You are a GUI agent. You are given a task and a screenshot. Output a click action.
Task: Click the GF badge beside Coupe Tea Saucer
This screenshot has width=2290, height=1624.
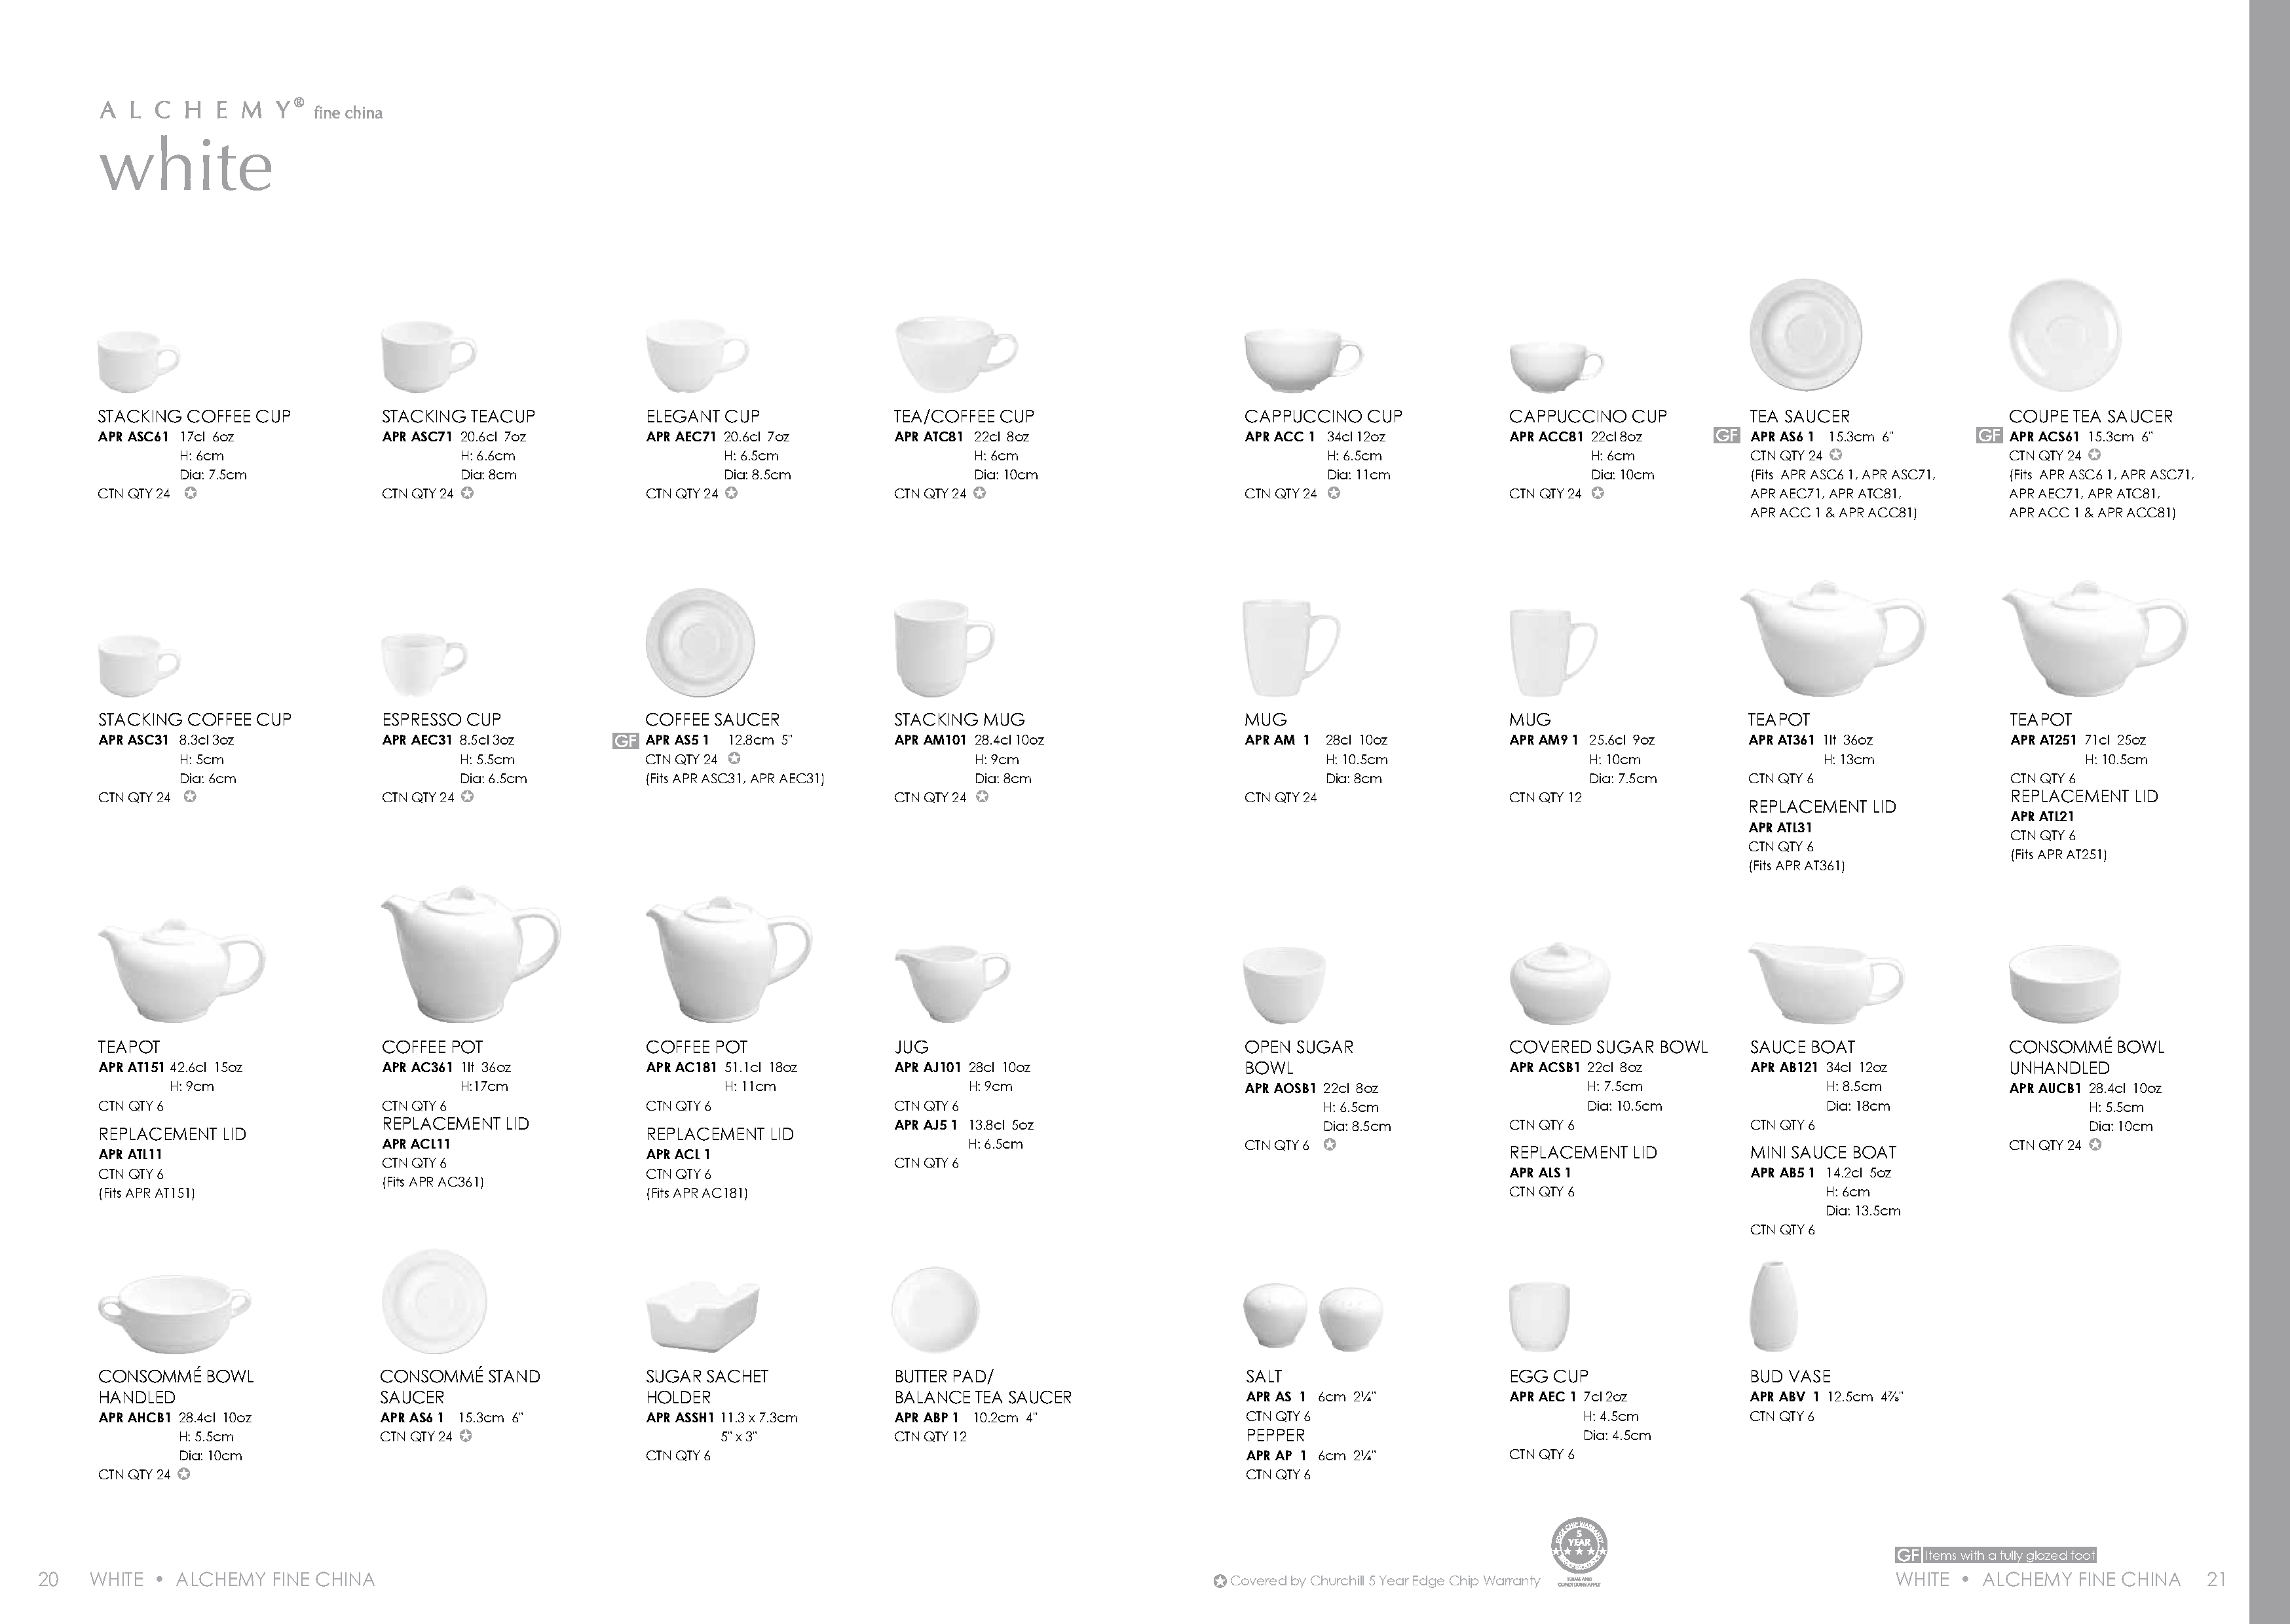1989,436
